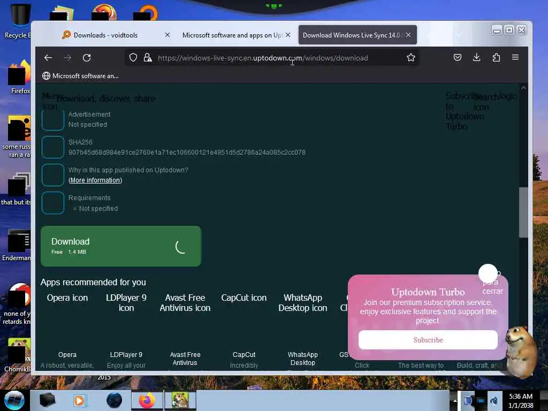The height and width of the screenshot is (411, 548).
Task: Show hidden system tray icons
Action: click(x=455, y=400)
